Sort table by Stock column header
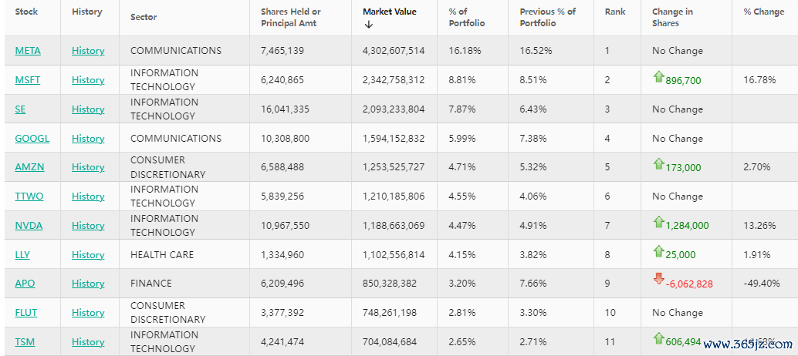Image resolution: width=798 pixels, height=356 pixels. (x=26, y=12)
